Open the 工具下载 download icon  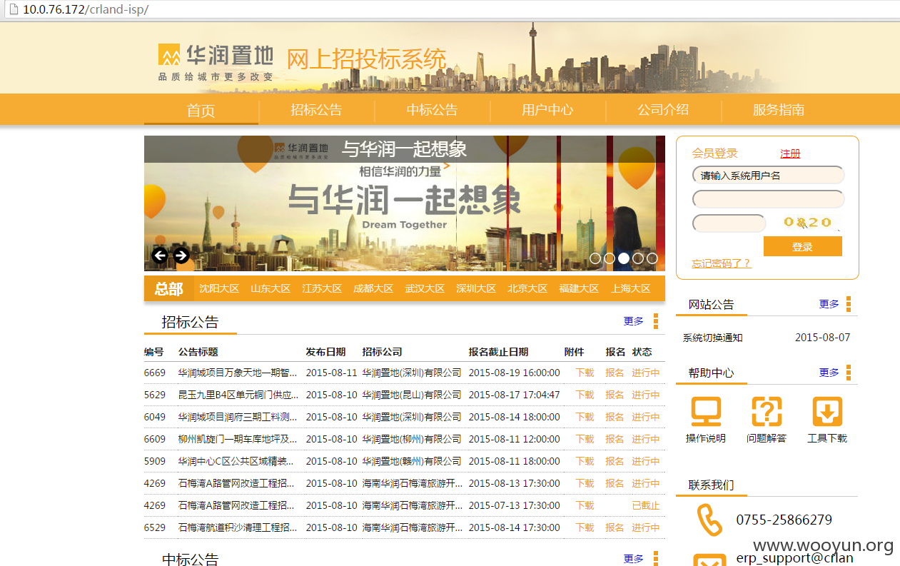(x=827, y=412)
